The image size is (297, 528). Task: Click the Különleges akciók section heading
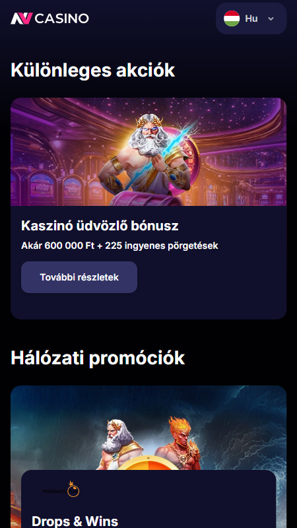pos(92,71)
